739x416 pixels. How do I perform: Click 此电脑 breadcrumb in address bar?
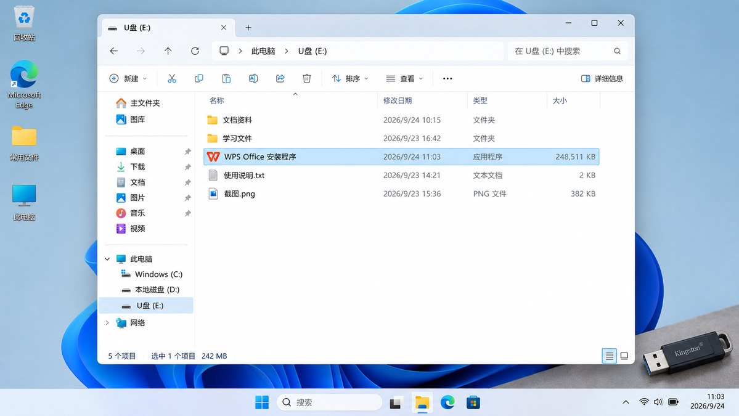point(263,51)
